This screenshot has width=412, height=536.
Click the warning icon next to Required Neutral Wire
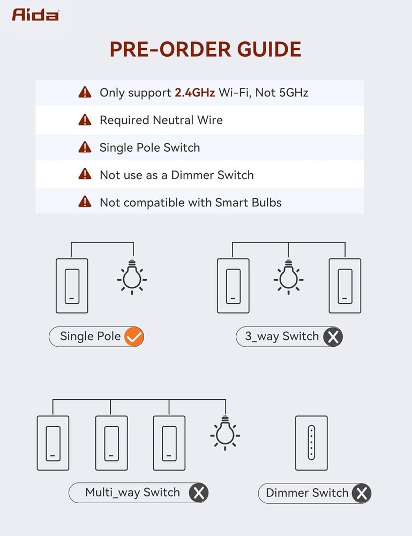(85, 120)
